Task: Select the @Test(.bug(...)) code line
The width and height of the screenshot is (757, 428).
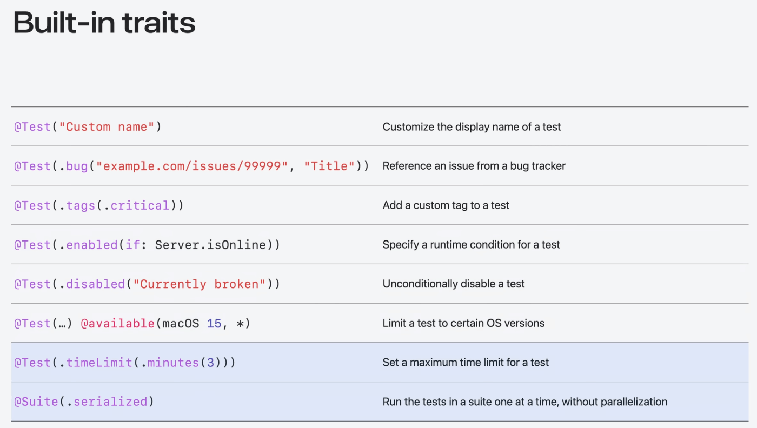Action: [191, 166]
